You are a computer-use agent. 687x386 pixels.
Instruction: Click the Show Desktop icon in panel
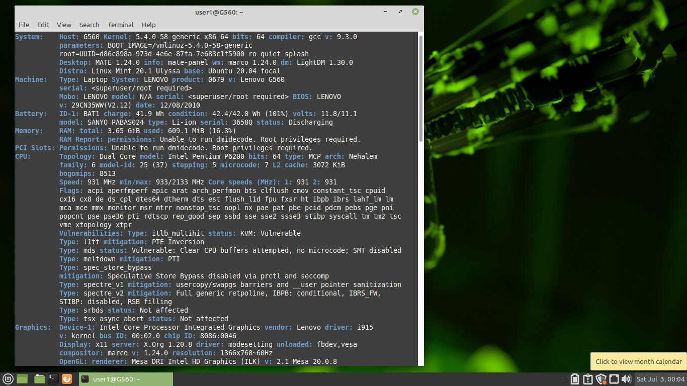click(22, 379)
